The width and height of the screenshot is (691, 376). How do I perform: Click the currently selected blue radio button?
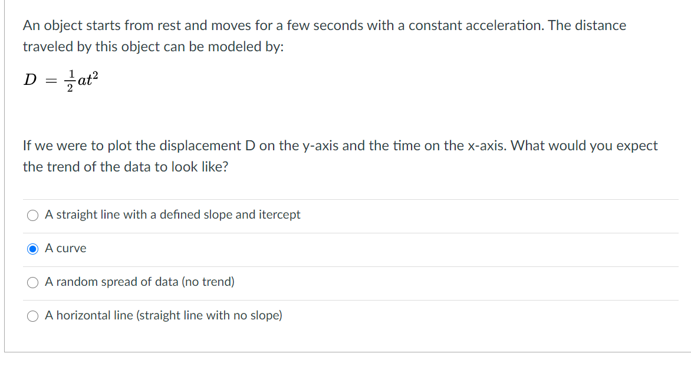(32, 248)
